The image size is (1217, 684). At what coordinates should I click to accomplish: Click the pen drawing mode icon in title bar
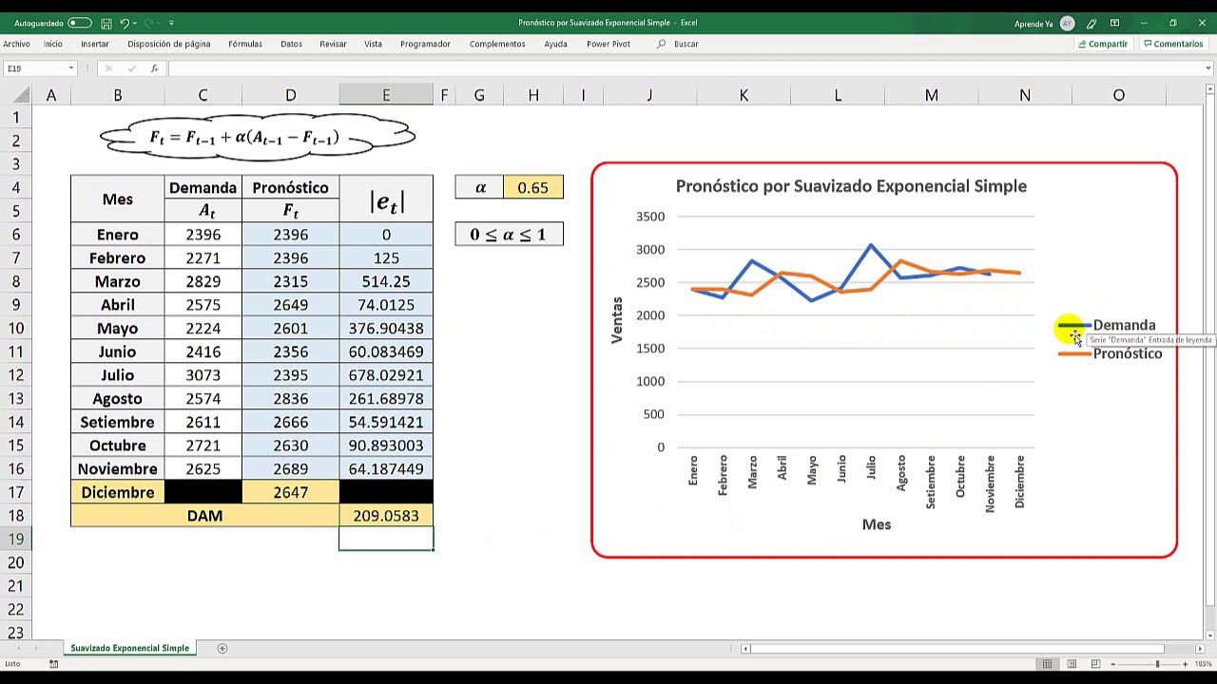(1092, 23)
